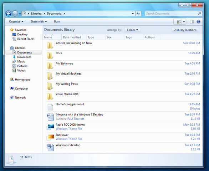This screenshot has width=209, height=171.
Task: Click the Refresh button
Action: tap(138, 14)
